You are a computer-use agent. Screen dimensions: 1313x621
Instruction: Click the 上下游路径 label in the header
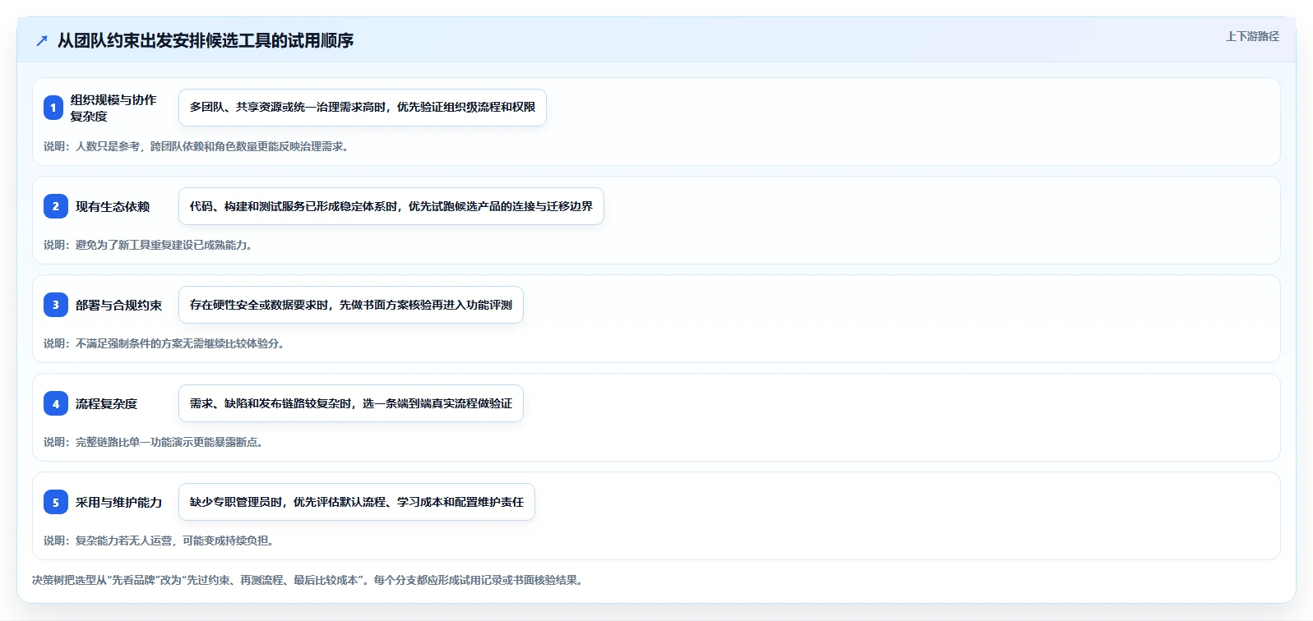click(1252, 36)
